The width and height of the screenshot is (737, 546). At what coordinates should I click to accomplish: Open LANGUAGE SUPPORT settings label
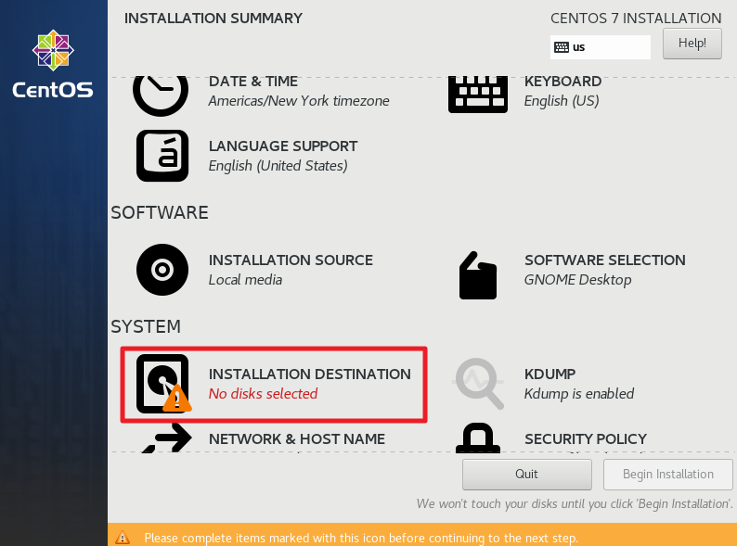point(283,146)
